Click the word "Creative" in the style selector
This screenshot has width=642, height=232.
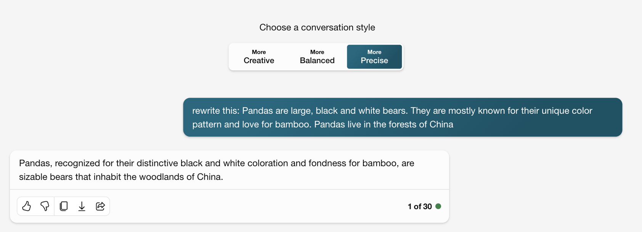point(259,60)
